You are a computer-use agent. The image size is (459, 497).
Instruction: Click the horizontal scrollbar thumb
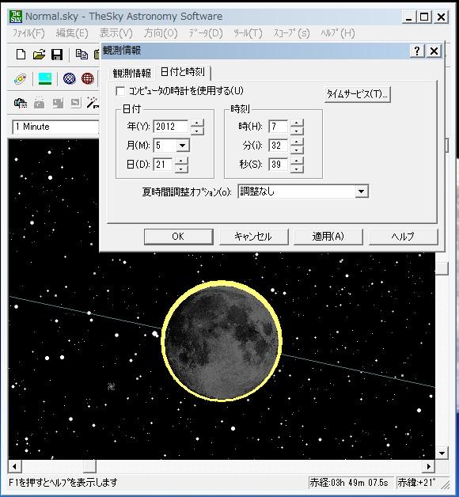pyautogui.click(x=89, y=466)
